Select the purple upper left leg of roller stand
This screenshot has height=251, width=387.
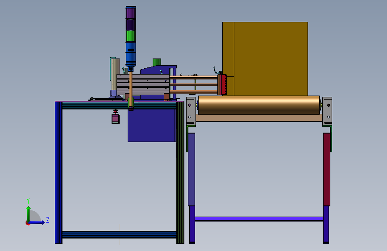pos(191,169)
